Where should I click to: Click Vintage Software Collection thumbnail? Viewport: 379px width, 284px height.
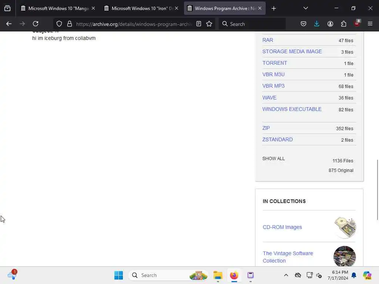[x=345, y=256]
